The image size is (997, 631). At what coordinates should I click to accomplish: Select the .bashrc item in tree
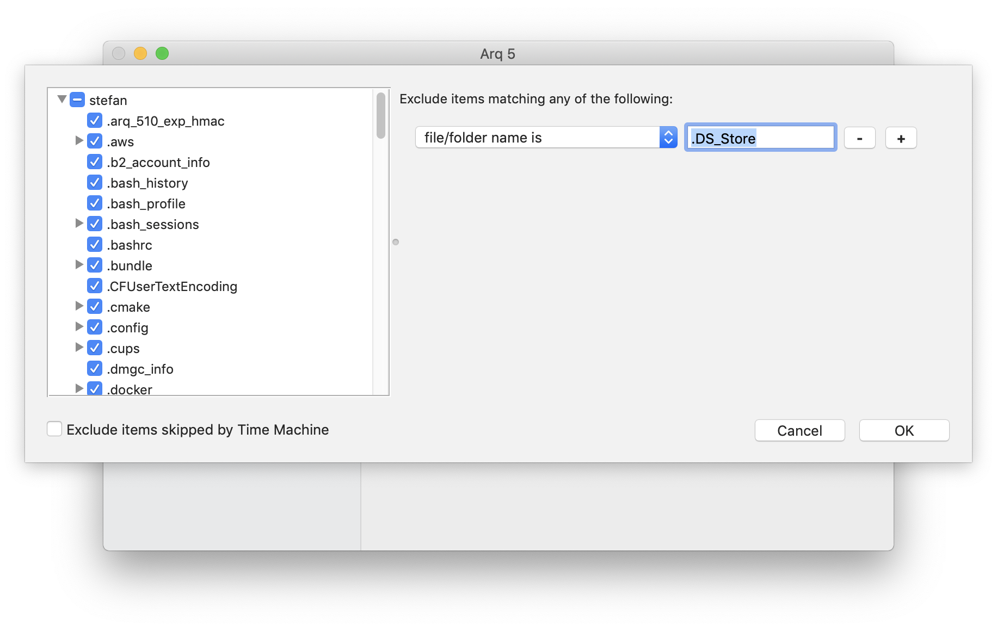point(130,245)
